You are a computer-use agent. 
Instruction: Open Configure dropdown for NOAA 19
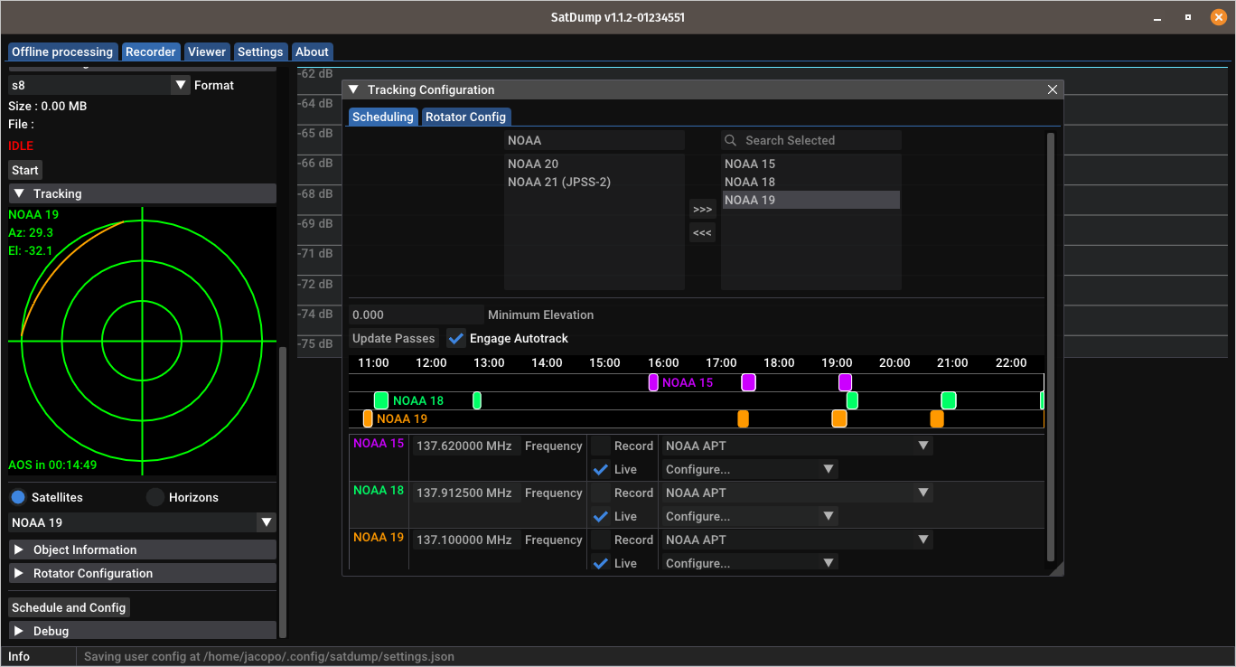point(750,563)
